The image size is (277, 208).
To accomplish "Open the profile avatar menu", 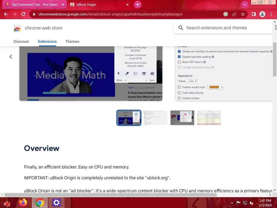I will click(262, 14).
